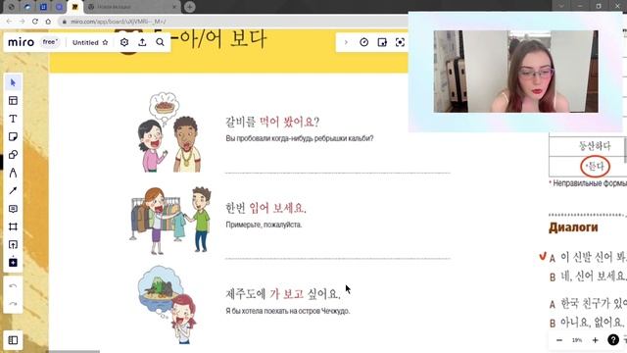Click the Untitled board name
627x353 pixels.
pos(85,42)
